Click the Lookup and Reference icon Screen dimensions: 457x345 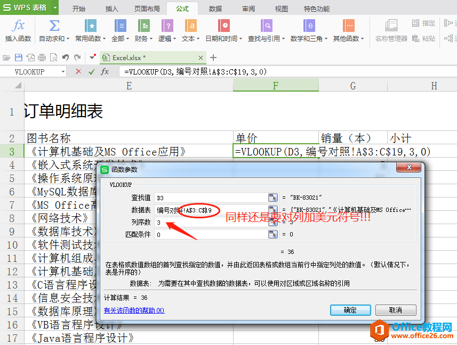pyautogui.click(x=267, y=26)
